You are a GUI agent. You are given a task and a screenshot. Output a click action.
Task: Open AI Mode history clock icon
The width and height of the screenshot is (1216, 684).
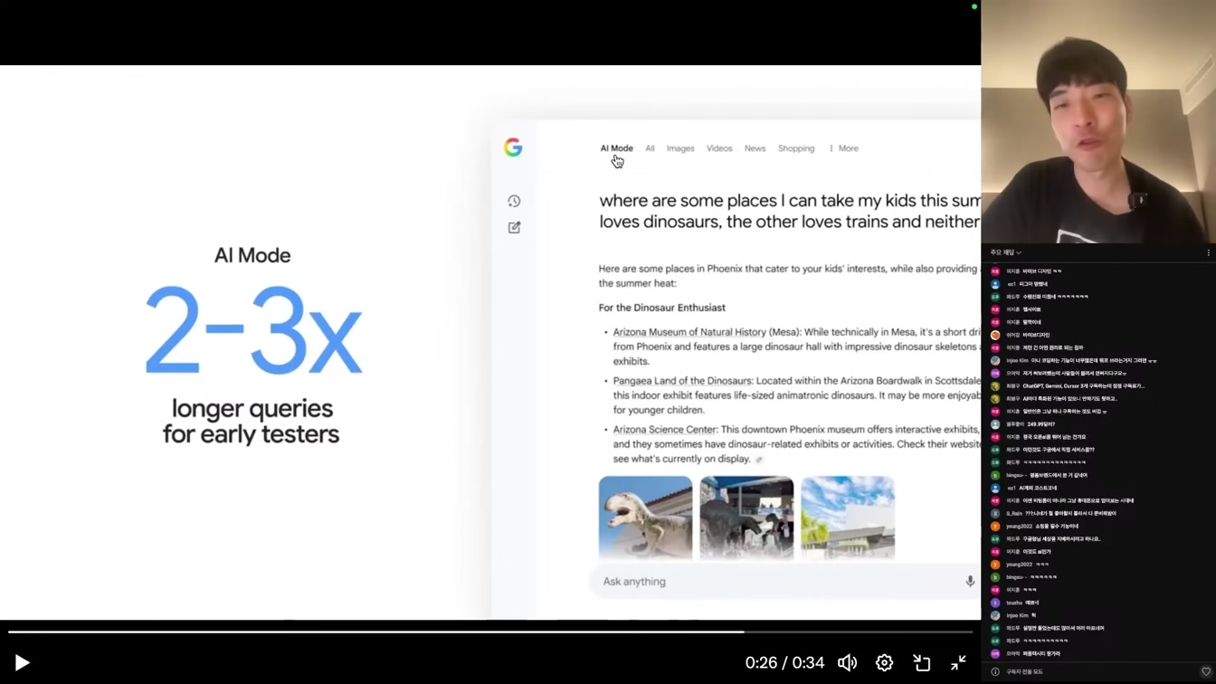[x=514, y=201]
